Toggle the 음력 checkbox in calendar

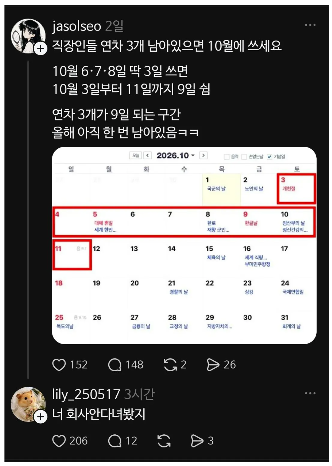(227, 156)
